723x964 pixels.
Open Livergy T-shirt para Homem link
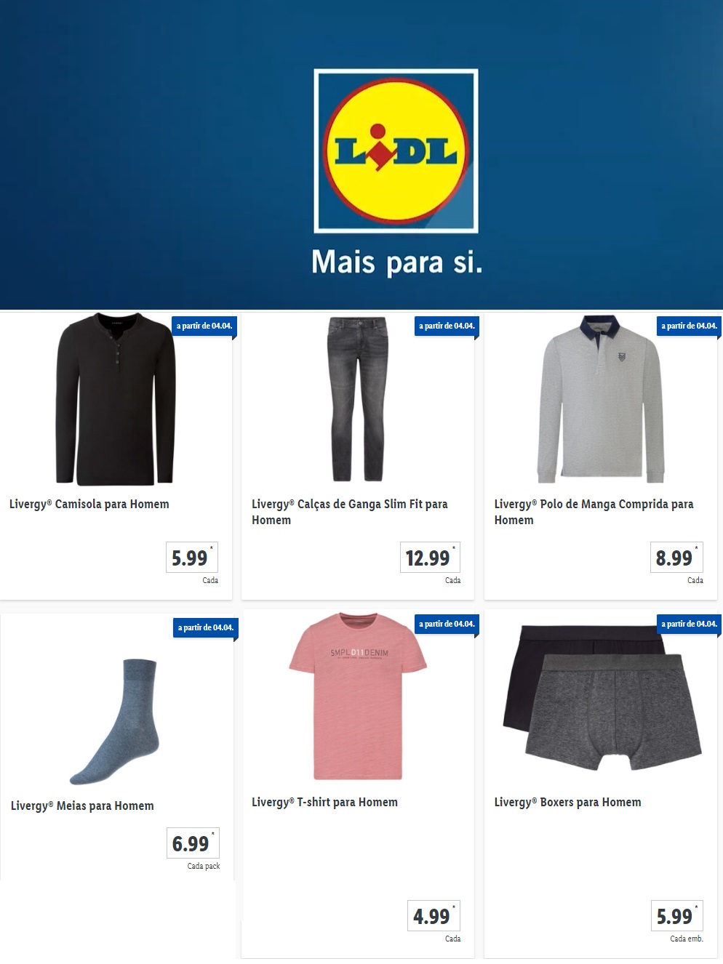[324, 802]
